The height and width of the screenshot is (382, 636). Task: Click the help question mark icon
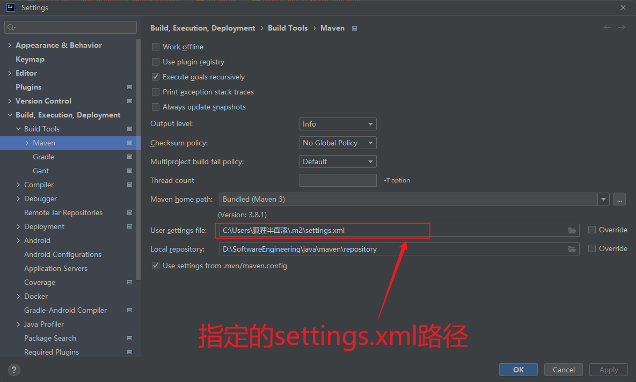[13, 370]
